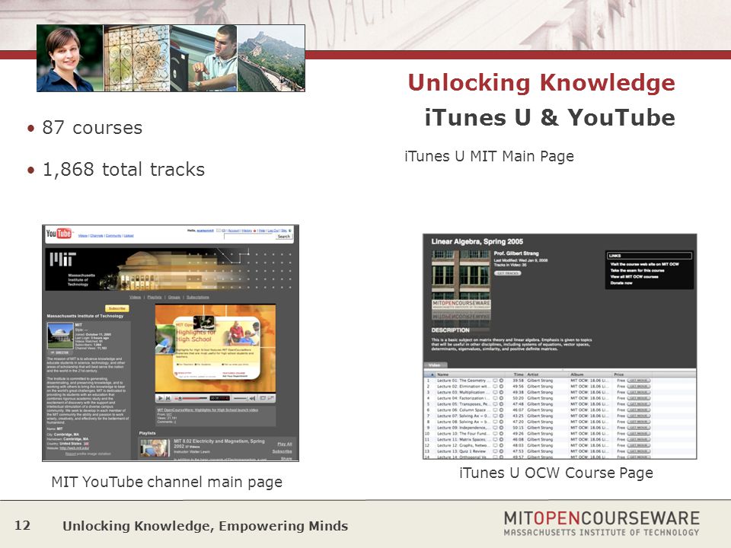
Task: Select the 'Lecture 09: Independence' track row
Action: 560,427
